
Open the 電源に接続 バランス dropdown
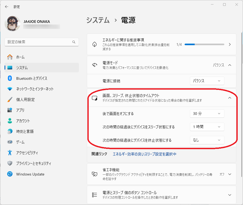[207, 81]
